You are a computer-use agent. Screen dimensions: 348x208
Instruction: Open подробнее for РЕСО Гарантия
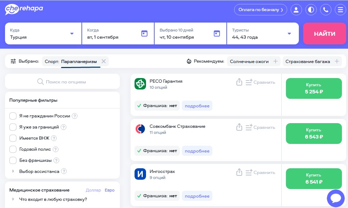(x=197, y=106)
